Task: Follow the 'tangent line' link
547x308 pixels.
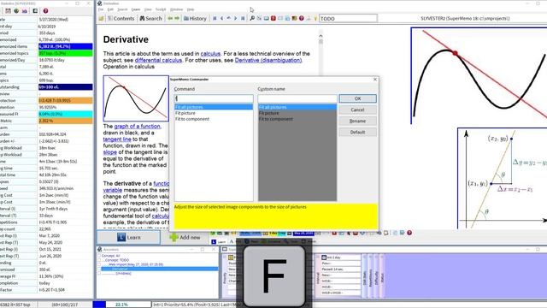Action: point(117,139)
